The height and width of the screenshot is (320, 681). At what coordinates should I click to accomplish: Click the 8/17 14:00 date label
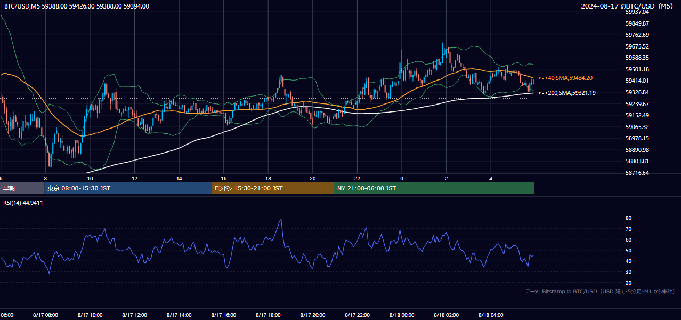(179, 315)
